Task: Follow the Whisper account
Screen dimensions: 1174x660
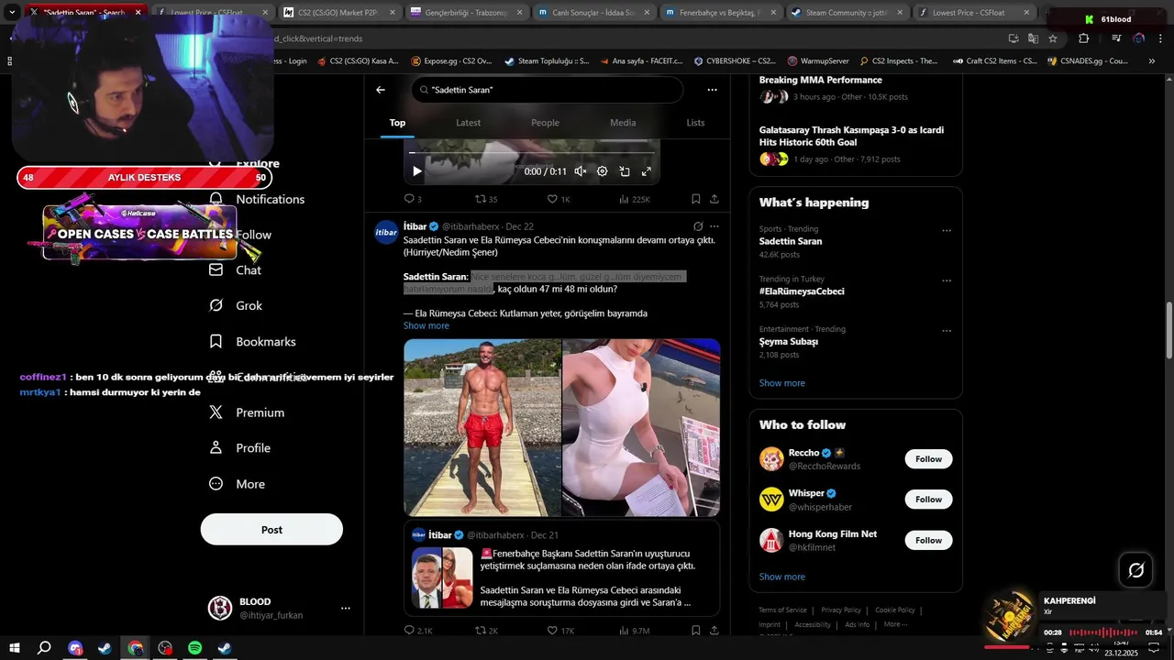Action: click(x=928, y=500)
